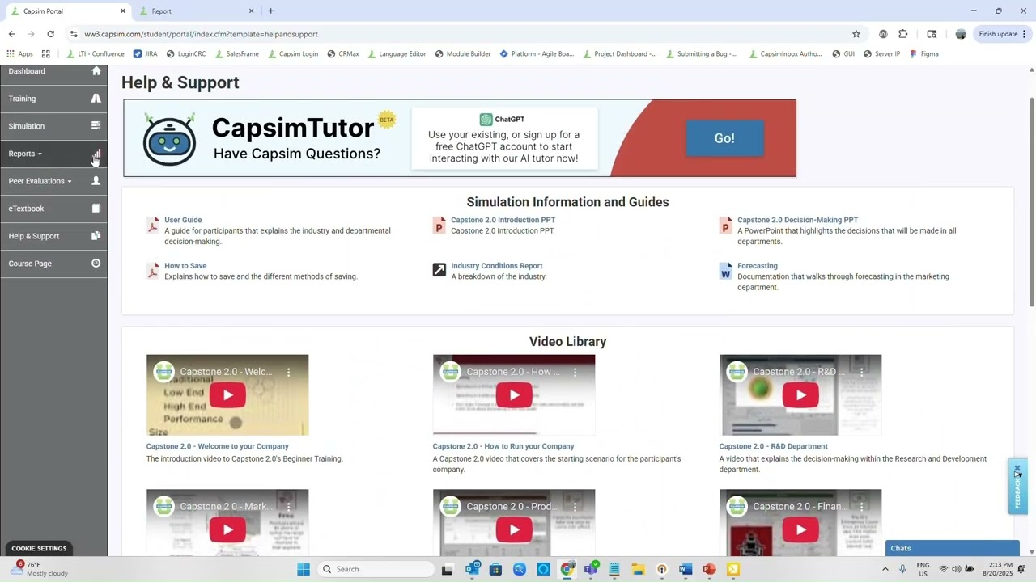This screenshot has height=582, width=1036.
Task: Open the JIRA bookmark
Action: pos(145,54)
